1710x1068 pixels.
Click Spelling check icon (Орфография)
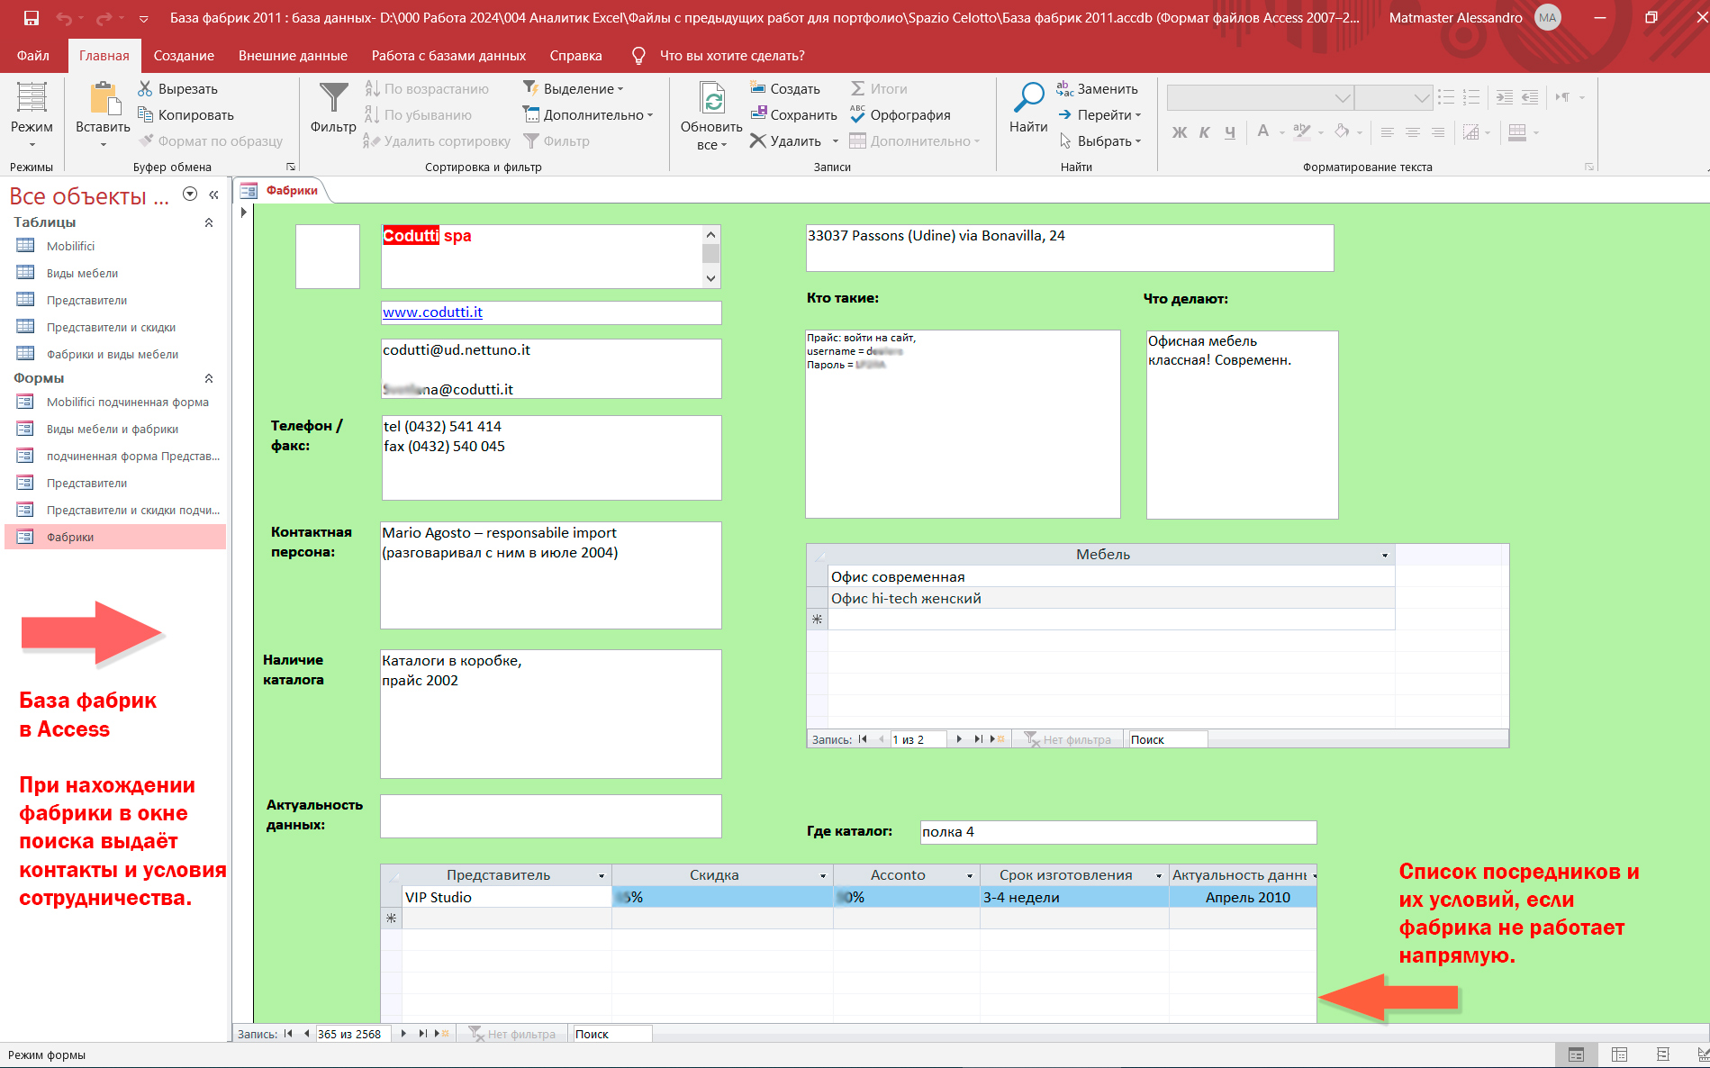point(857,114)
